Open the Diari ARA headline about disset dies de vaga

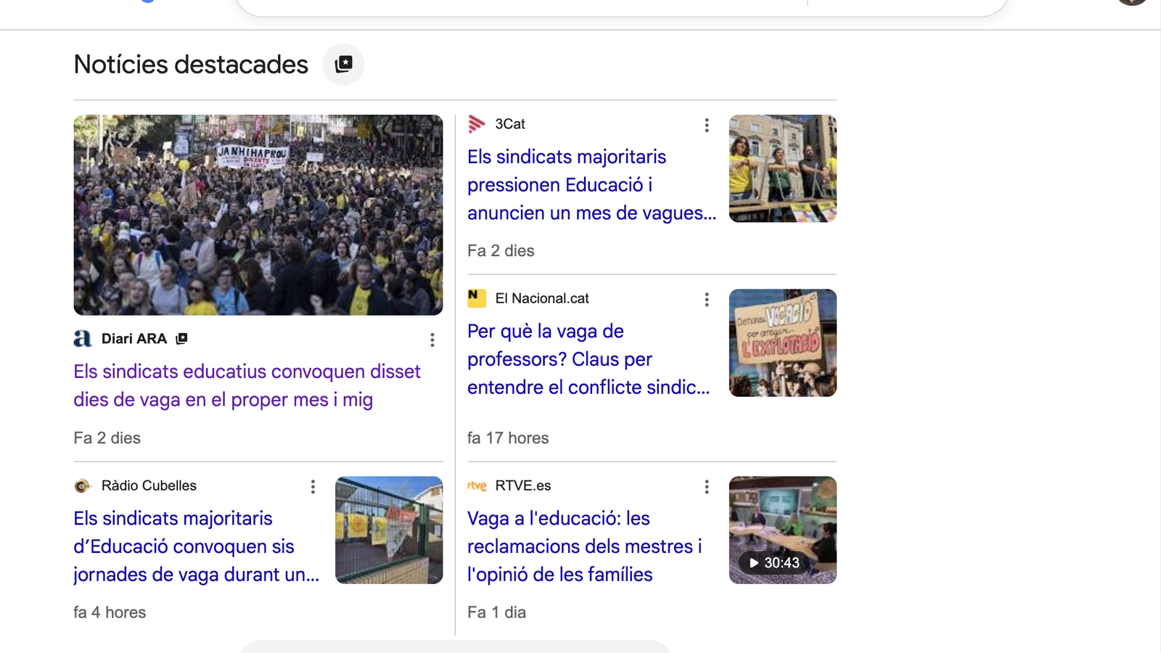(246, 385)
